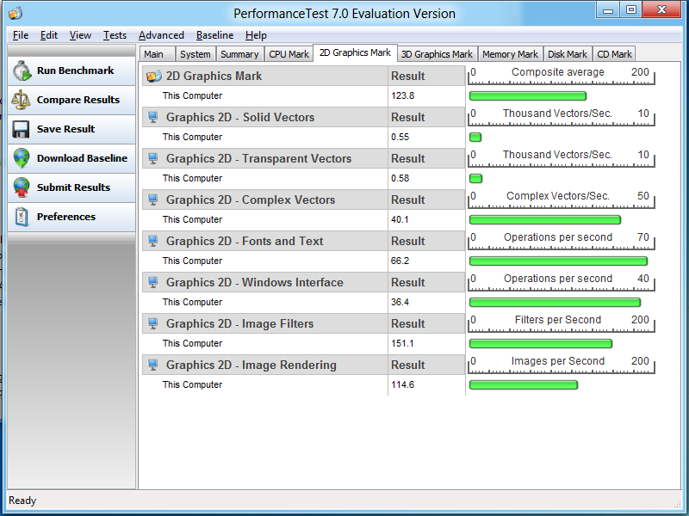
Task: Select the Memory Mark tab
Action: (510, 54)
